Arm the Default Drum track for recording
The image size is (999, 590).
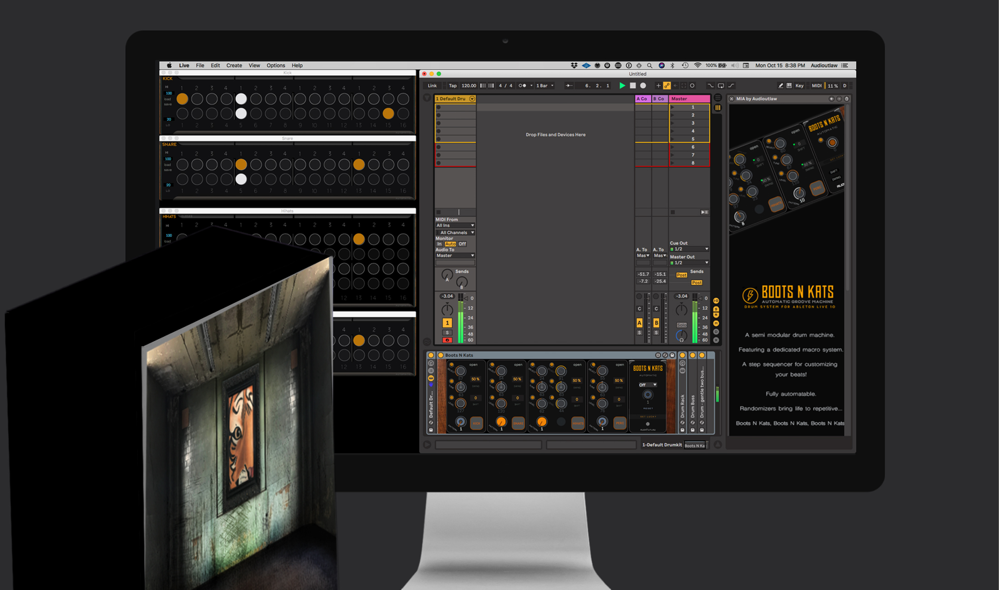(447, 339)
